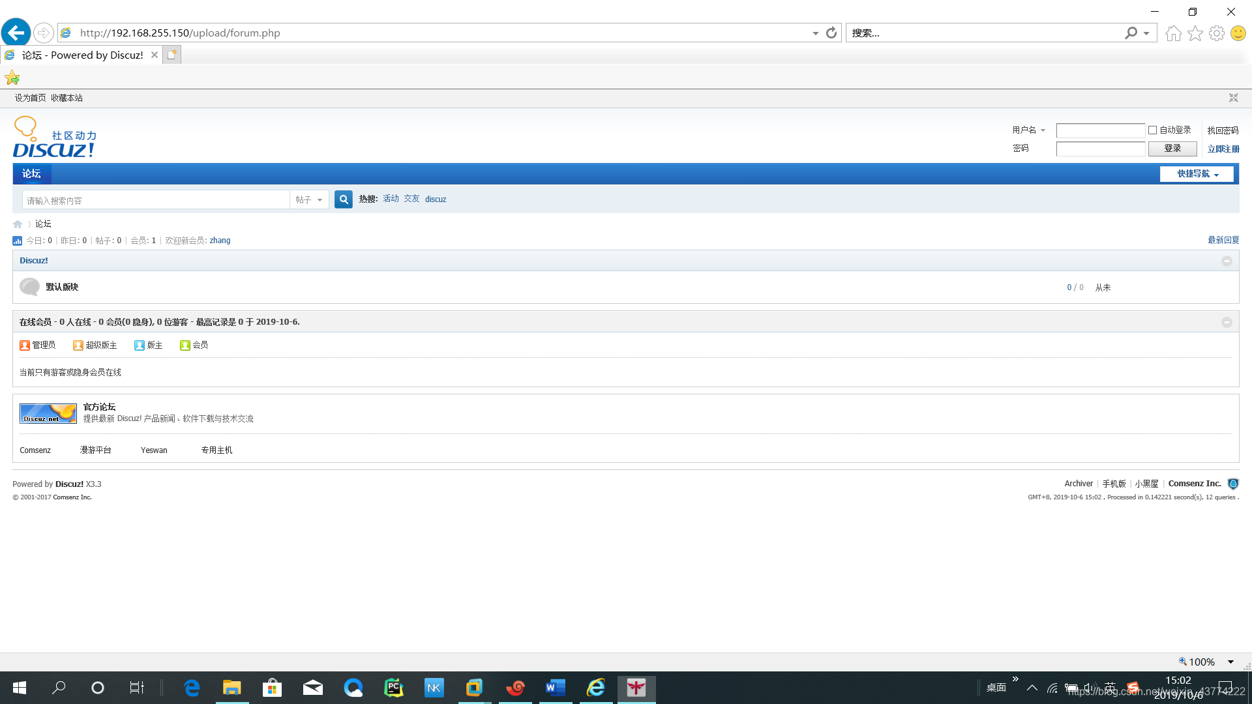Viewport: 1252px width, 704px height.
Task: Open the browser home icon
Action: point(1173,33)
